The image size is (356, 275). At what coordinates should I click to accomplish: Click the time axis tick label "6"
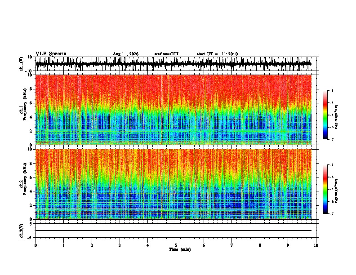click(x=204, y=245)
